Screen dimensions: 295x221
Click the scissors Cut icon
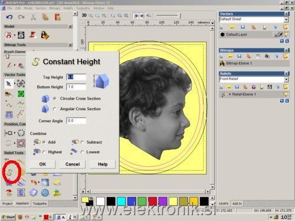pyautogui.click(x=34, y=17)
